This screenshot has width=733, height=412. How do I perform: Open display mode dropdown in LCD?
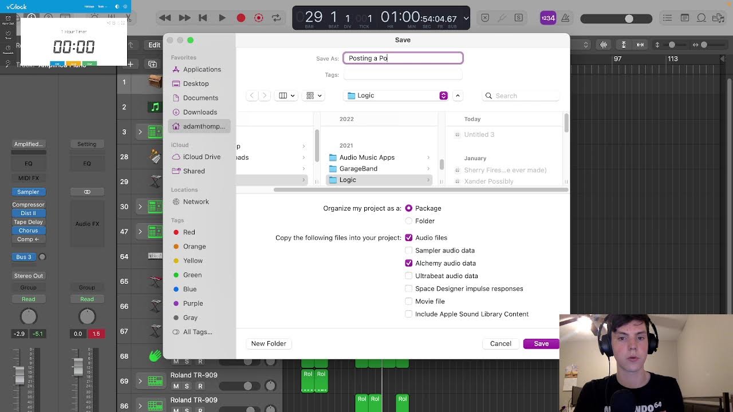coord(466,18)
